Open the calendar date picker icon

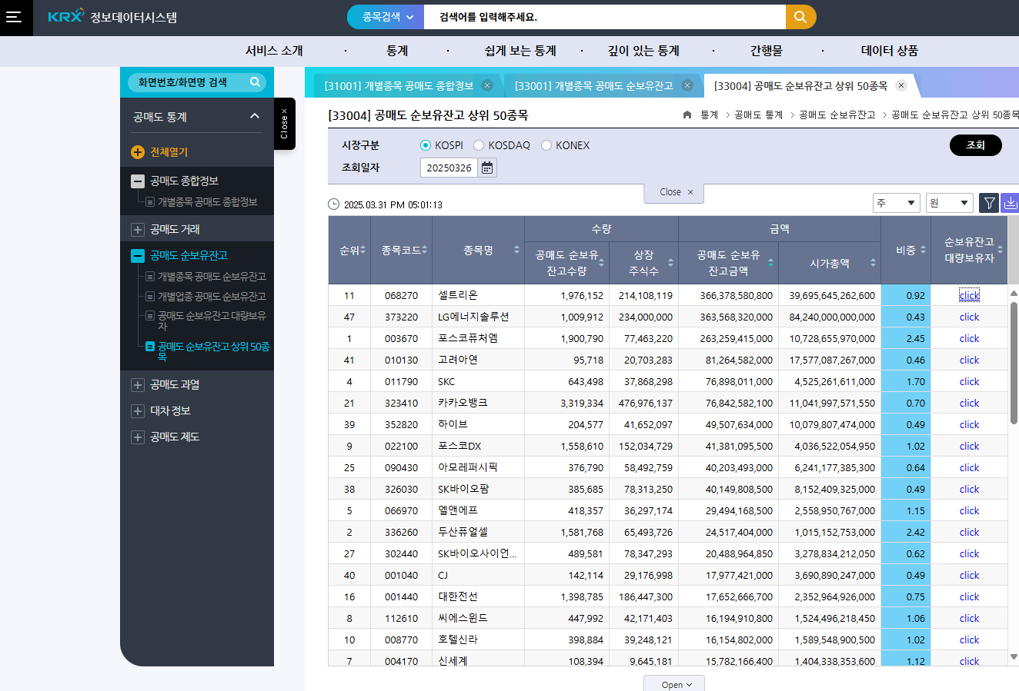pos(487,168)
